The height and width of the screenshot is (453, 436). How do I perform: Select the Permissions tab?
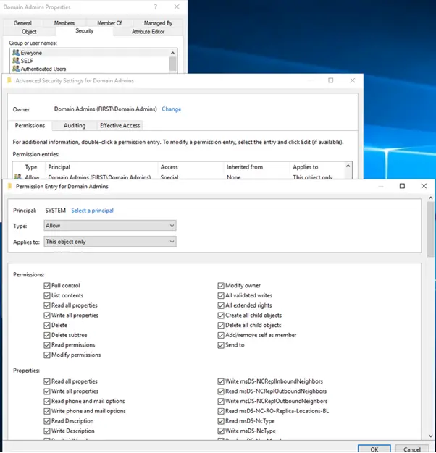(x=30, y=125)
